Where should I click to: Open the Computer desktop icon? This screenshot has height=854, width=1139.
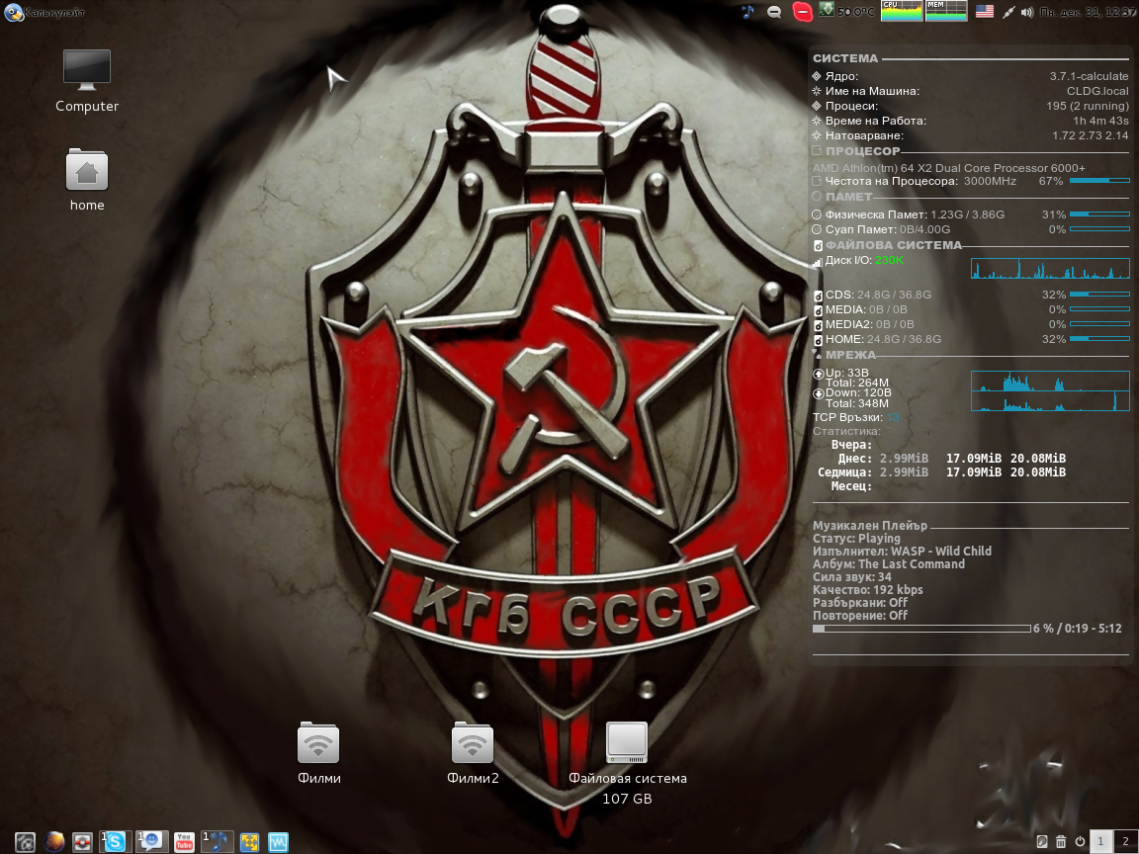tap(86, 81)
